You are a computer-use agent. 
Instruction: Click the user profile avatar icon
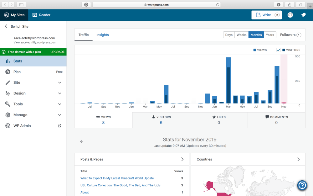click(290, 15)
